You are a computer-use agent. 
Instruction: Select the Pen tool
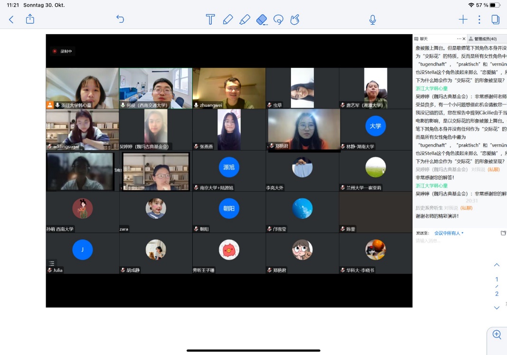point(228,19)
